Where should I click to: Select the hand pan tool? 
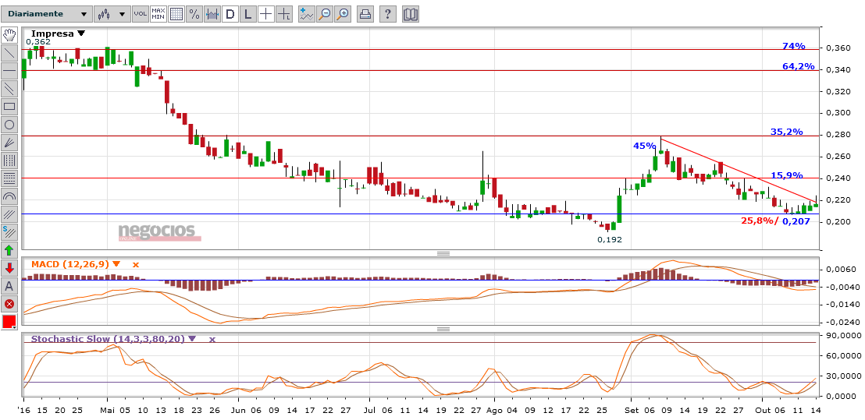(9, 35)
